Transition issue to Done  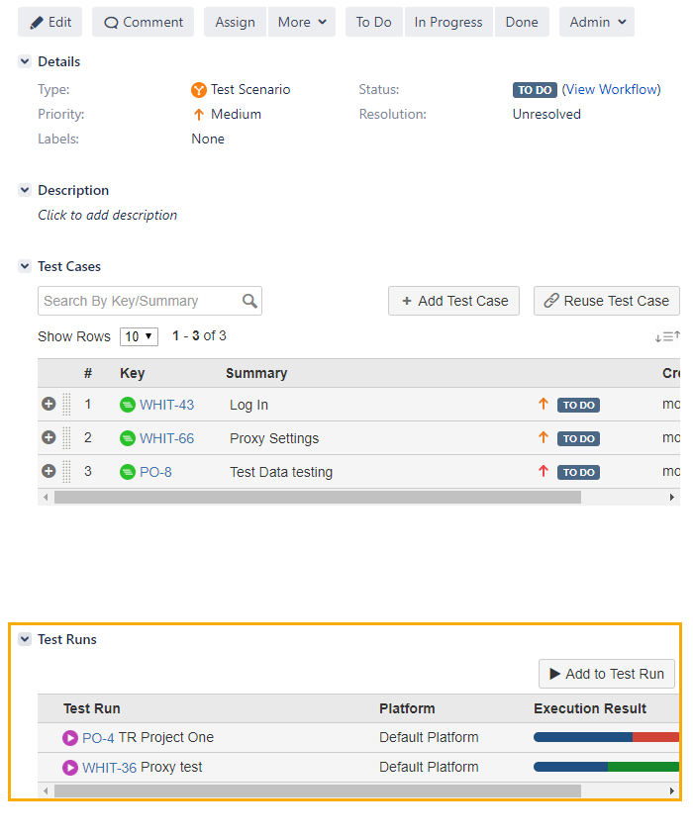click(x=522, y=22)
